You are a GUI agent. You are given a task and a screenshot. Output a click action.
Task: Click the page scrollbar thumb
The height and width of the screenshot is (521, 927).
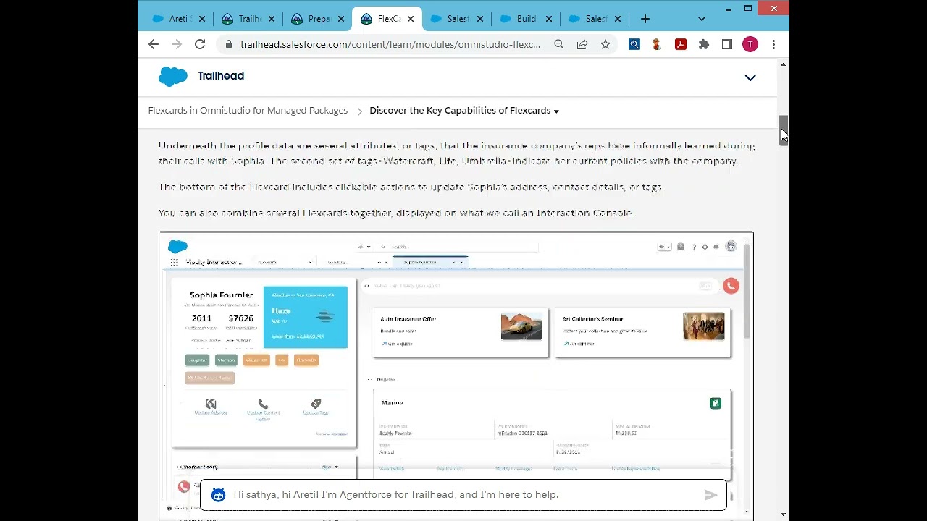783,130
